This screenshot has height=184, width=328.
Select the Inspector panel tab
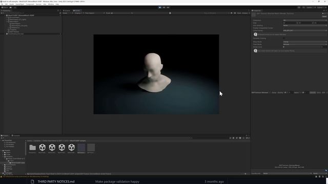tap(256, 10)
